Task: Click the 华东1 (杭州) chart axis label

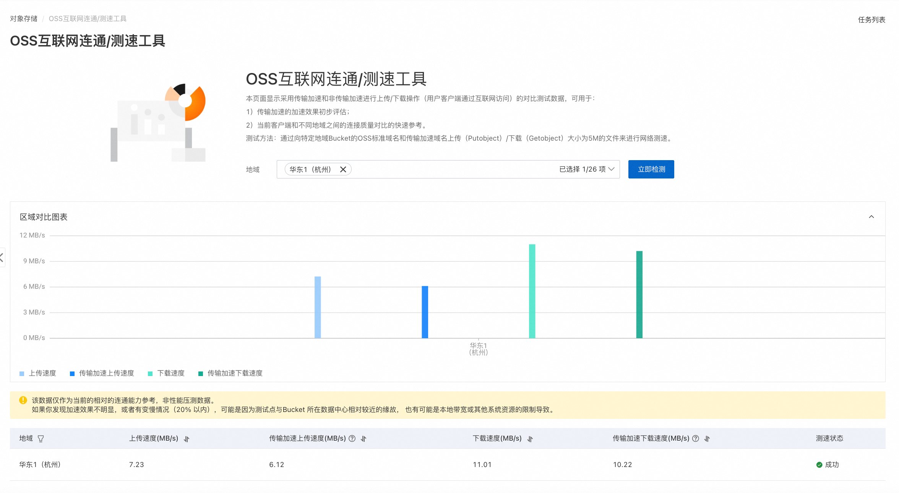Action: (x=479, y=349)
